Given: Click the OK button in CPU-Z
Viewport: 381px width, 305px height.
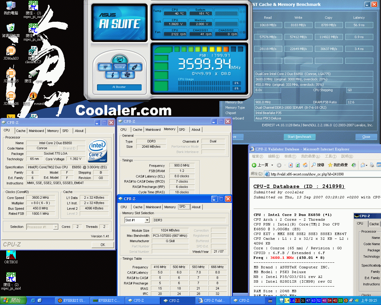Looking at the screenshot, I should coord(103,245).
